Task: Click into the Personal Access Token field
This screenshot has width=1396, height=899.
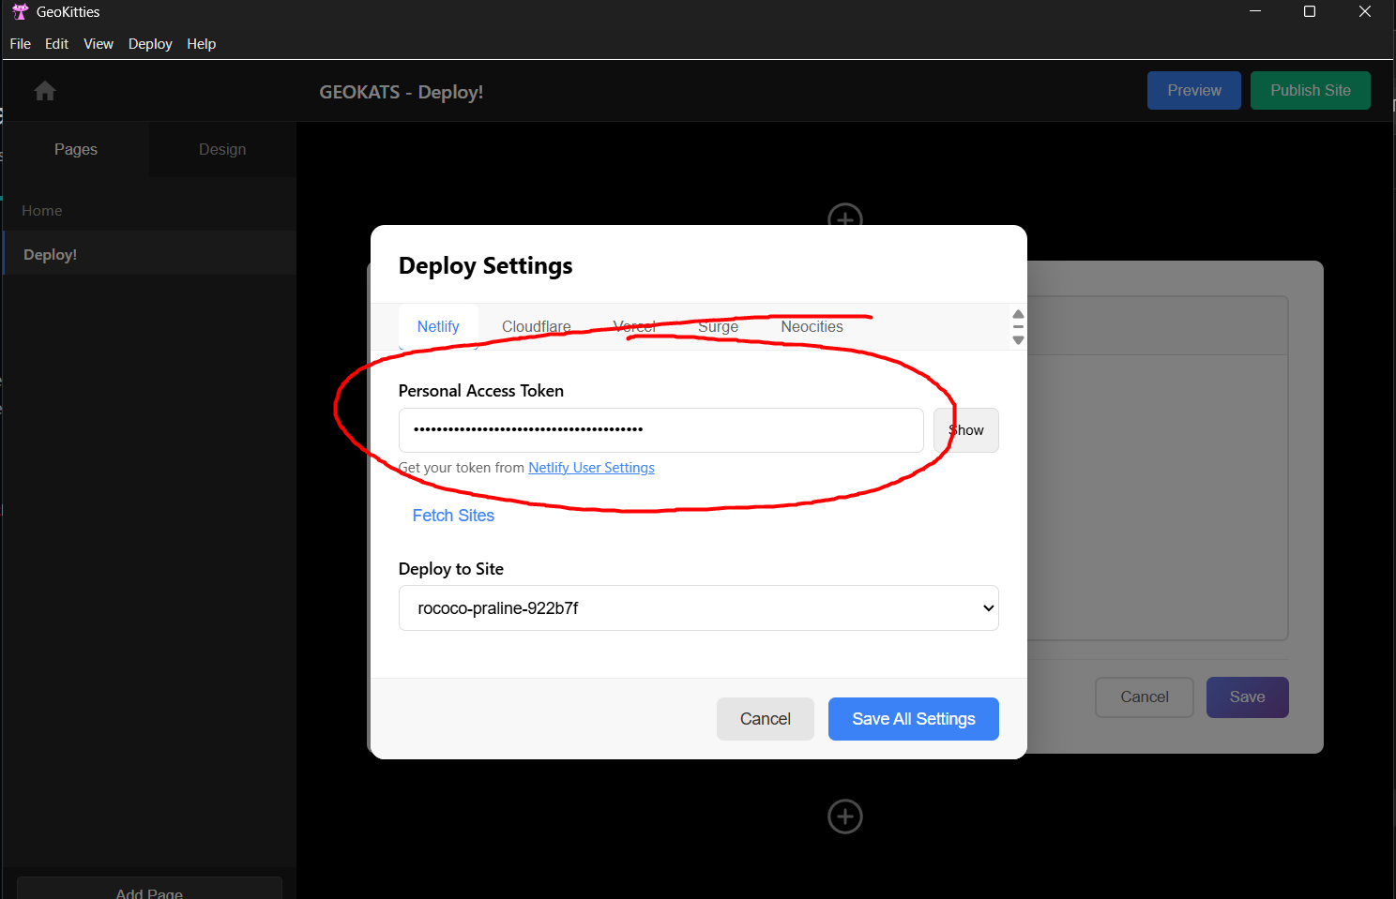Action: [660, 430]
